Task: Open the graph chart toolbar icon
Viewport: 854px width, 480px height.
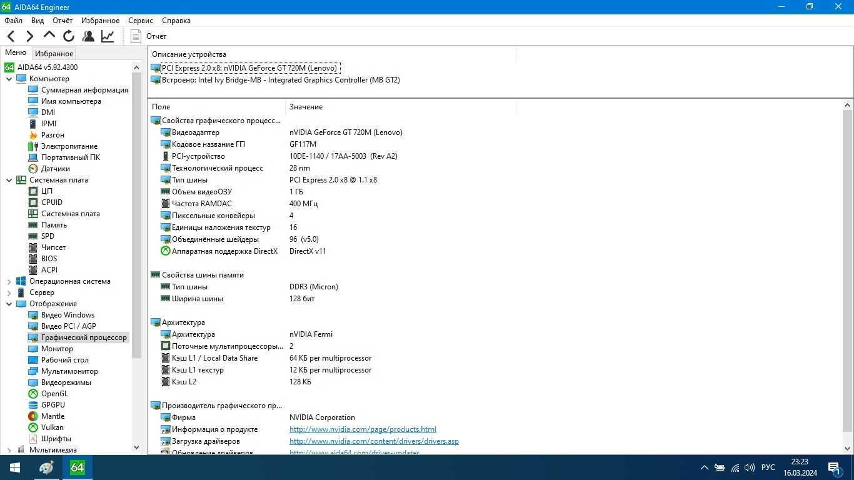Action: point(108,36)
